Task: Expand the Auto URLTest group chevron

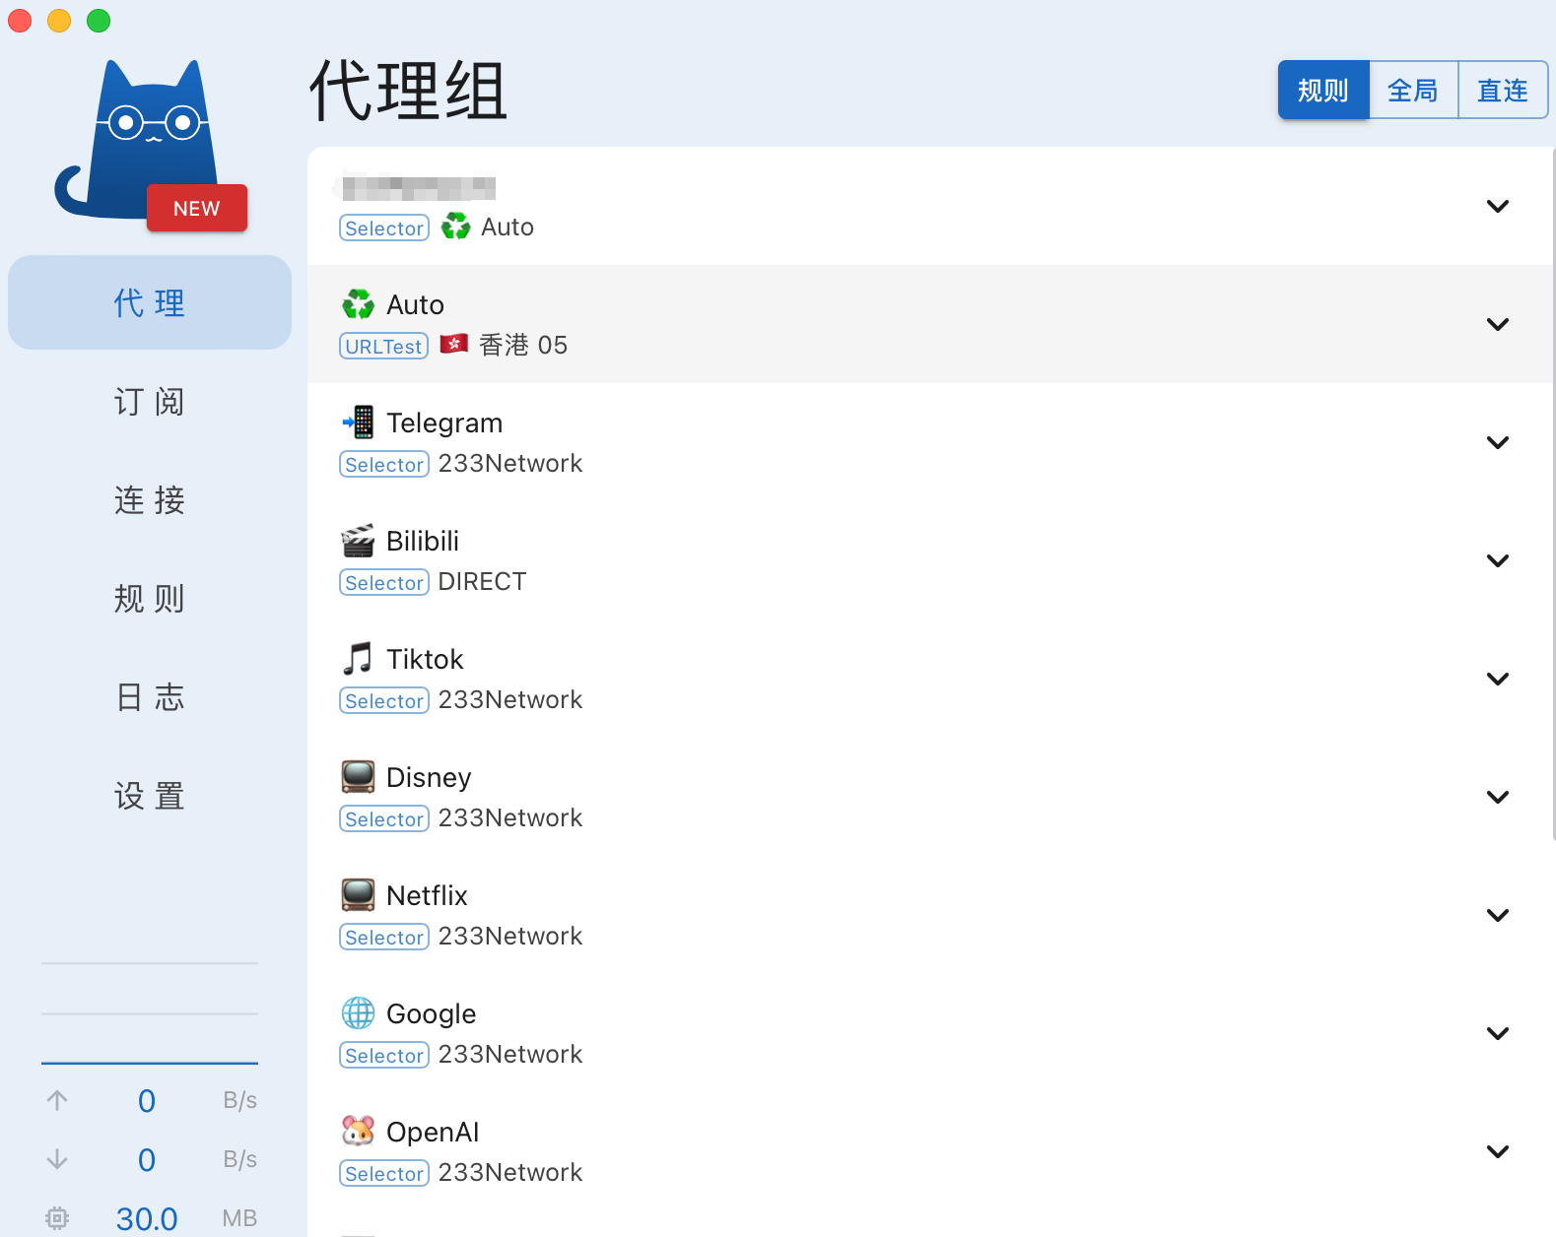Action: [1497, 325]
